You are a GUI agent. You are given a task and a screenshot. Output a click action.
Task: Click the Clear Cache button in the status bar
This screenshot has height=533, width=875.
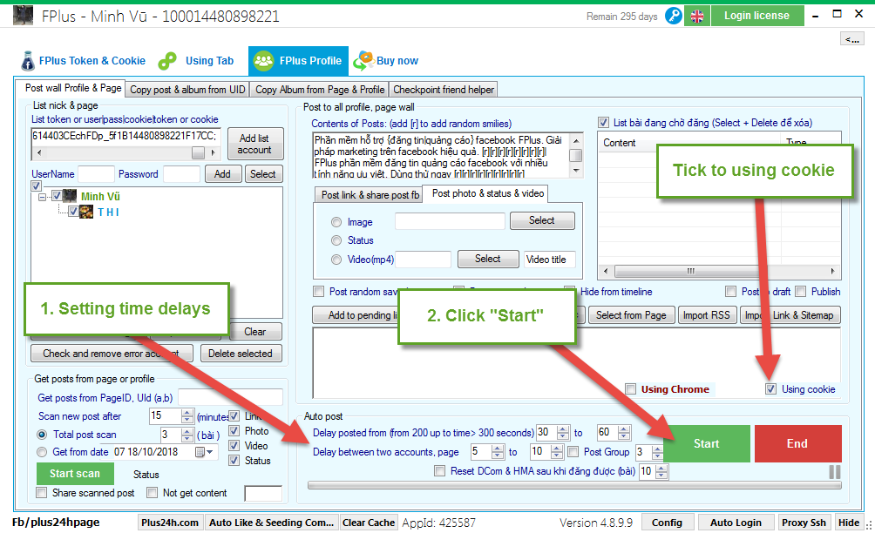tap(369, 523)
